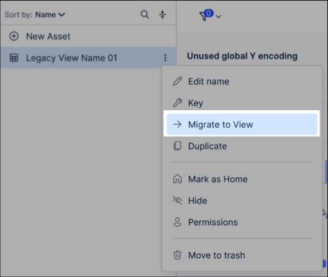
Task: Click the crossed-eye icon beside Hide
Action: 177,200
